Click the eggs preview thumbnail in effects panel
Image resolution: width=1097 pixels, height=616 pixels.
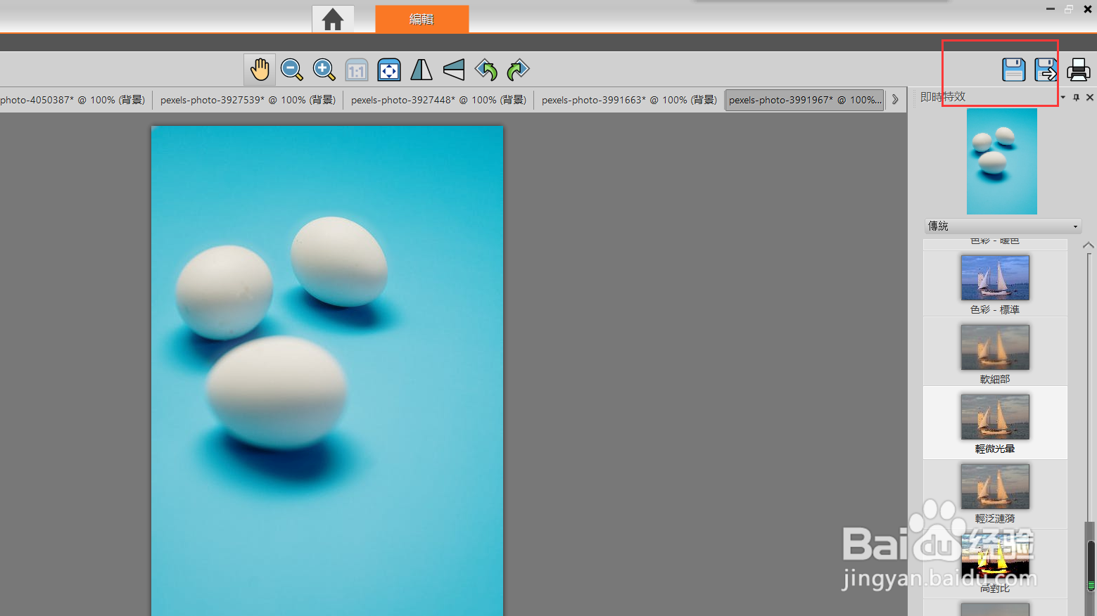pos(1002,161)
